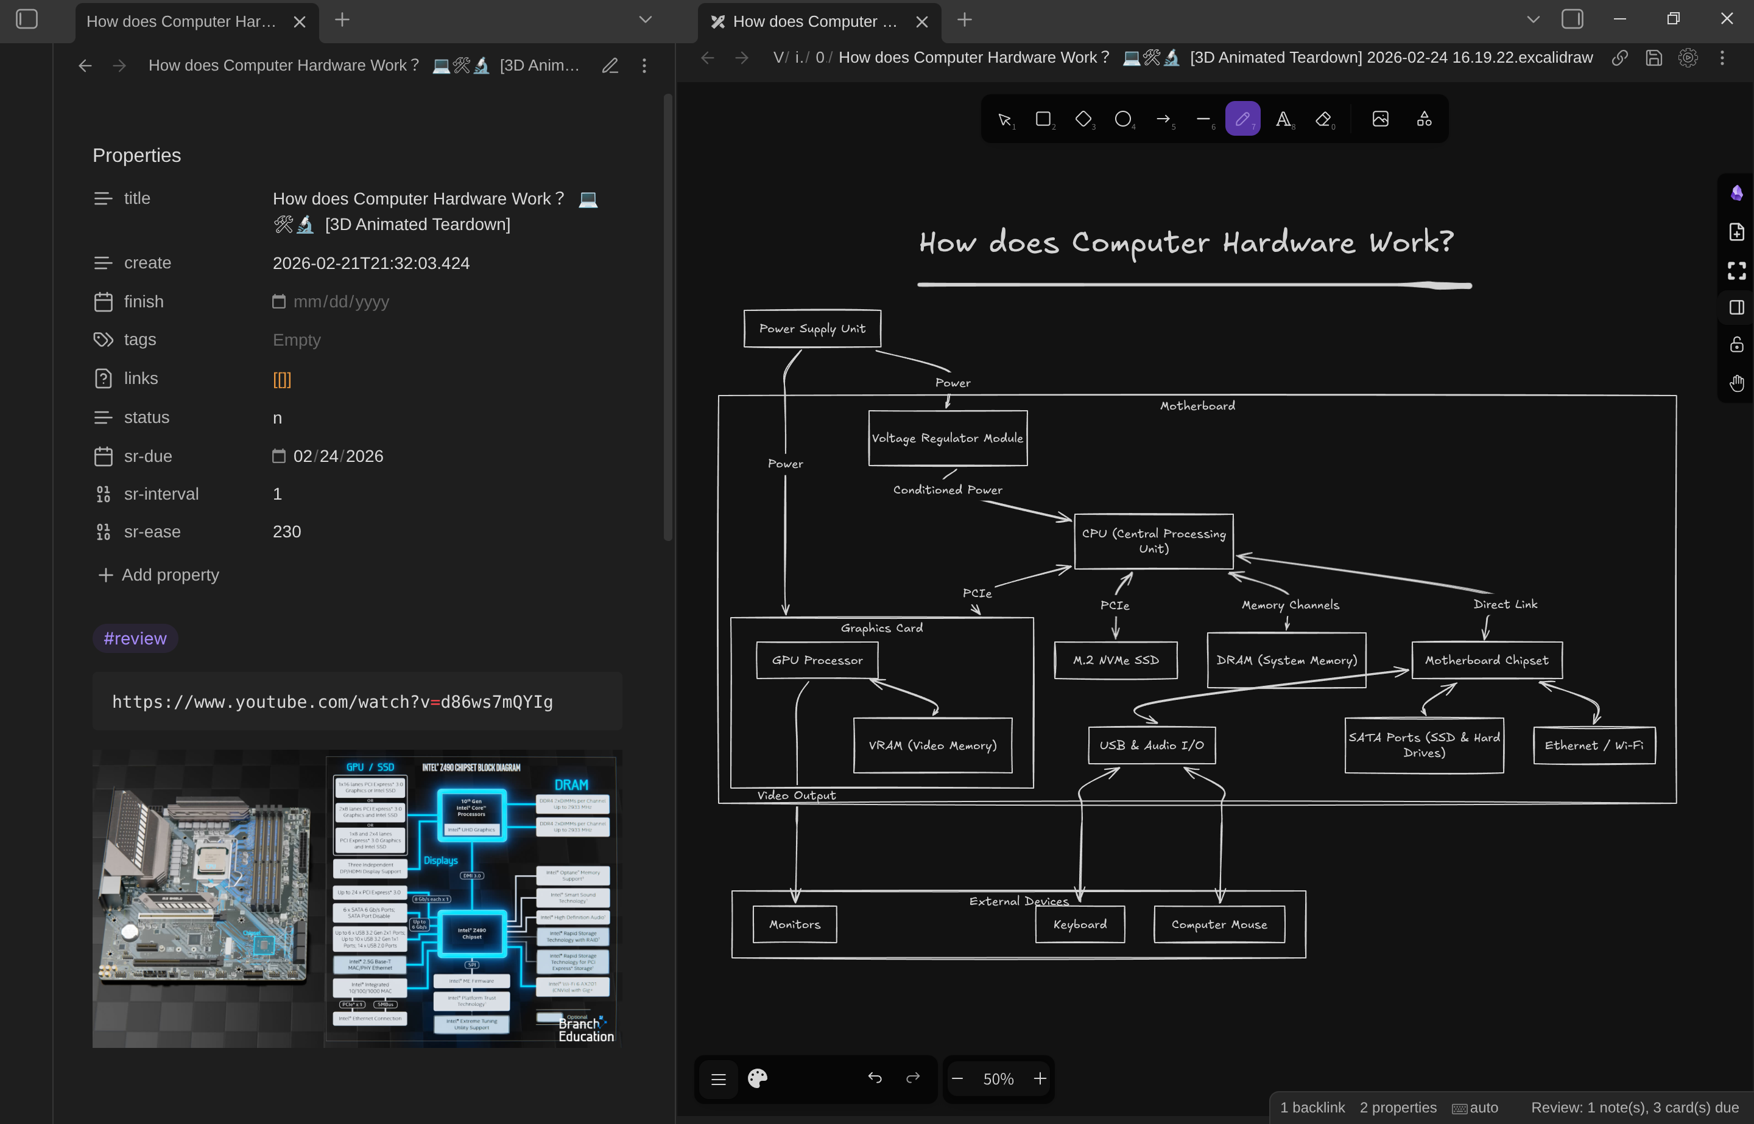Select the Rectangle tool in Excalidraw toolbar
This screenshot has width=1754, height=1124.
(x=1043, y=119)
